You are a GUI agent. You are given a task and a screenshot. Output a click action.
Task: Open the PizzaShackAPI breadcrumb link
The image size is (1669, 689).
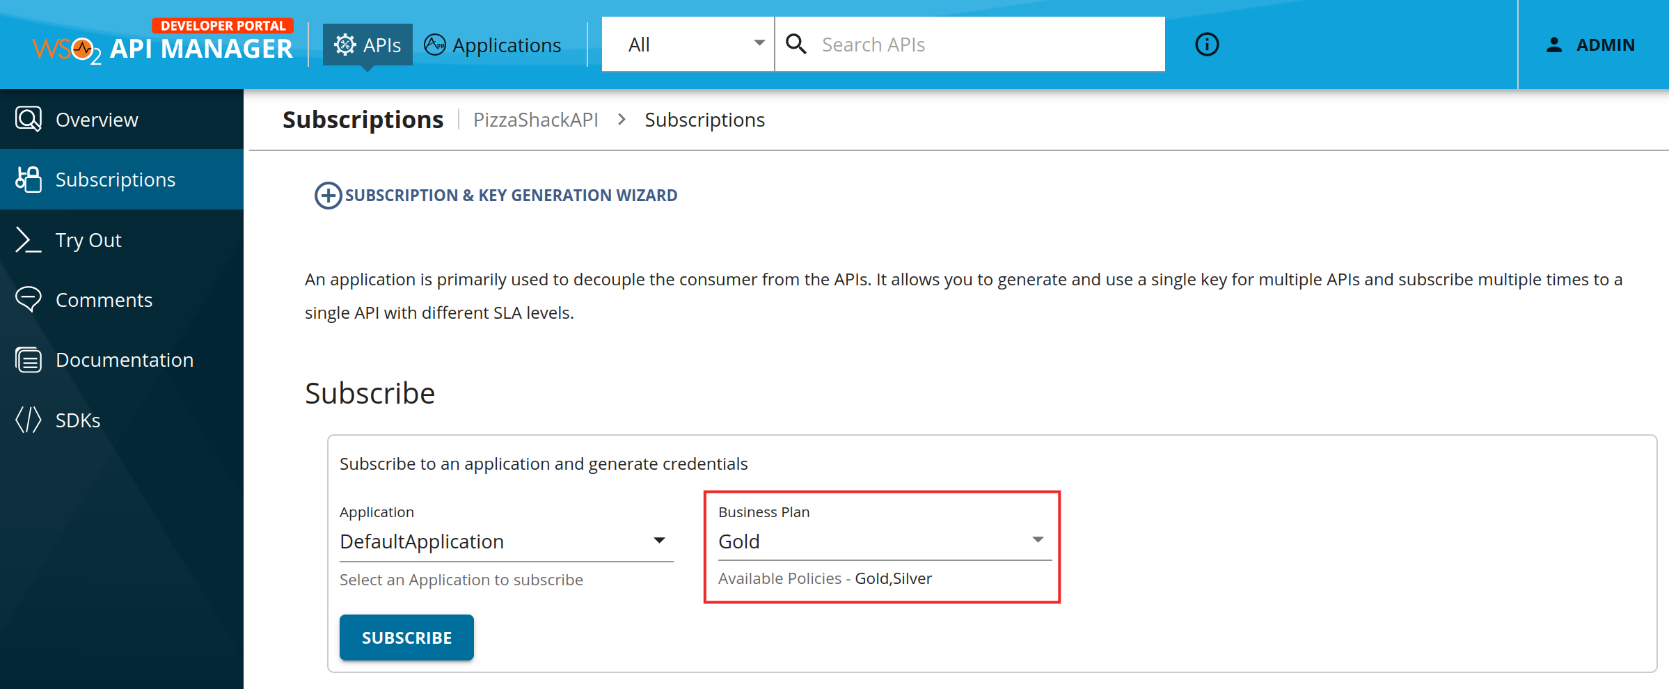pyautogui.click(x=536, y=119)
